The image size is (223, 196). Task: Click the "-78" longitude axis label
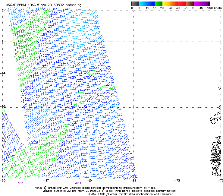[x=177, y=181]
